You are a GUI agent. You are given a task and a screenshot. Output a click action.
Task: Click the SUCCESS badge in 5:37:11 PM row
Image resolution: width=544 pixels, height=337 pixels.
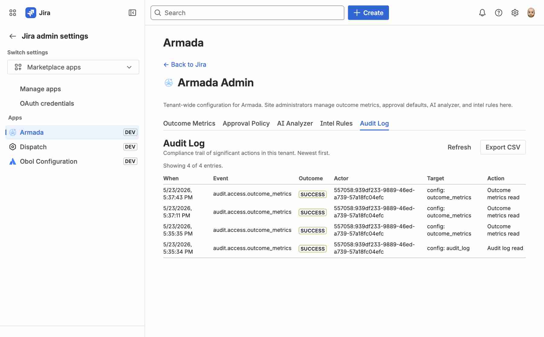312,212
